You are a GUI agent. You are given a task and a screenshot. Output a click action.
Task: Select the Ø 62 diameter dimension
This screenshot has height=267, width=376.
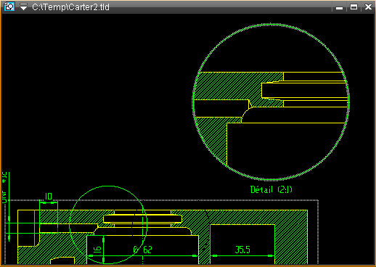(x=142, y=250)
